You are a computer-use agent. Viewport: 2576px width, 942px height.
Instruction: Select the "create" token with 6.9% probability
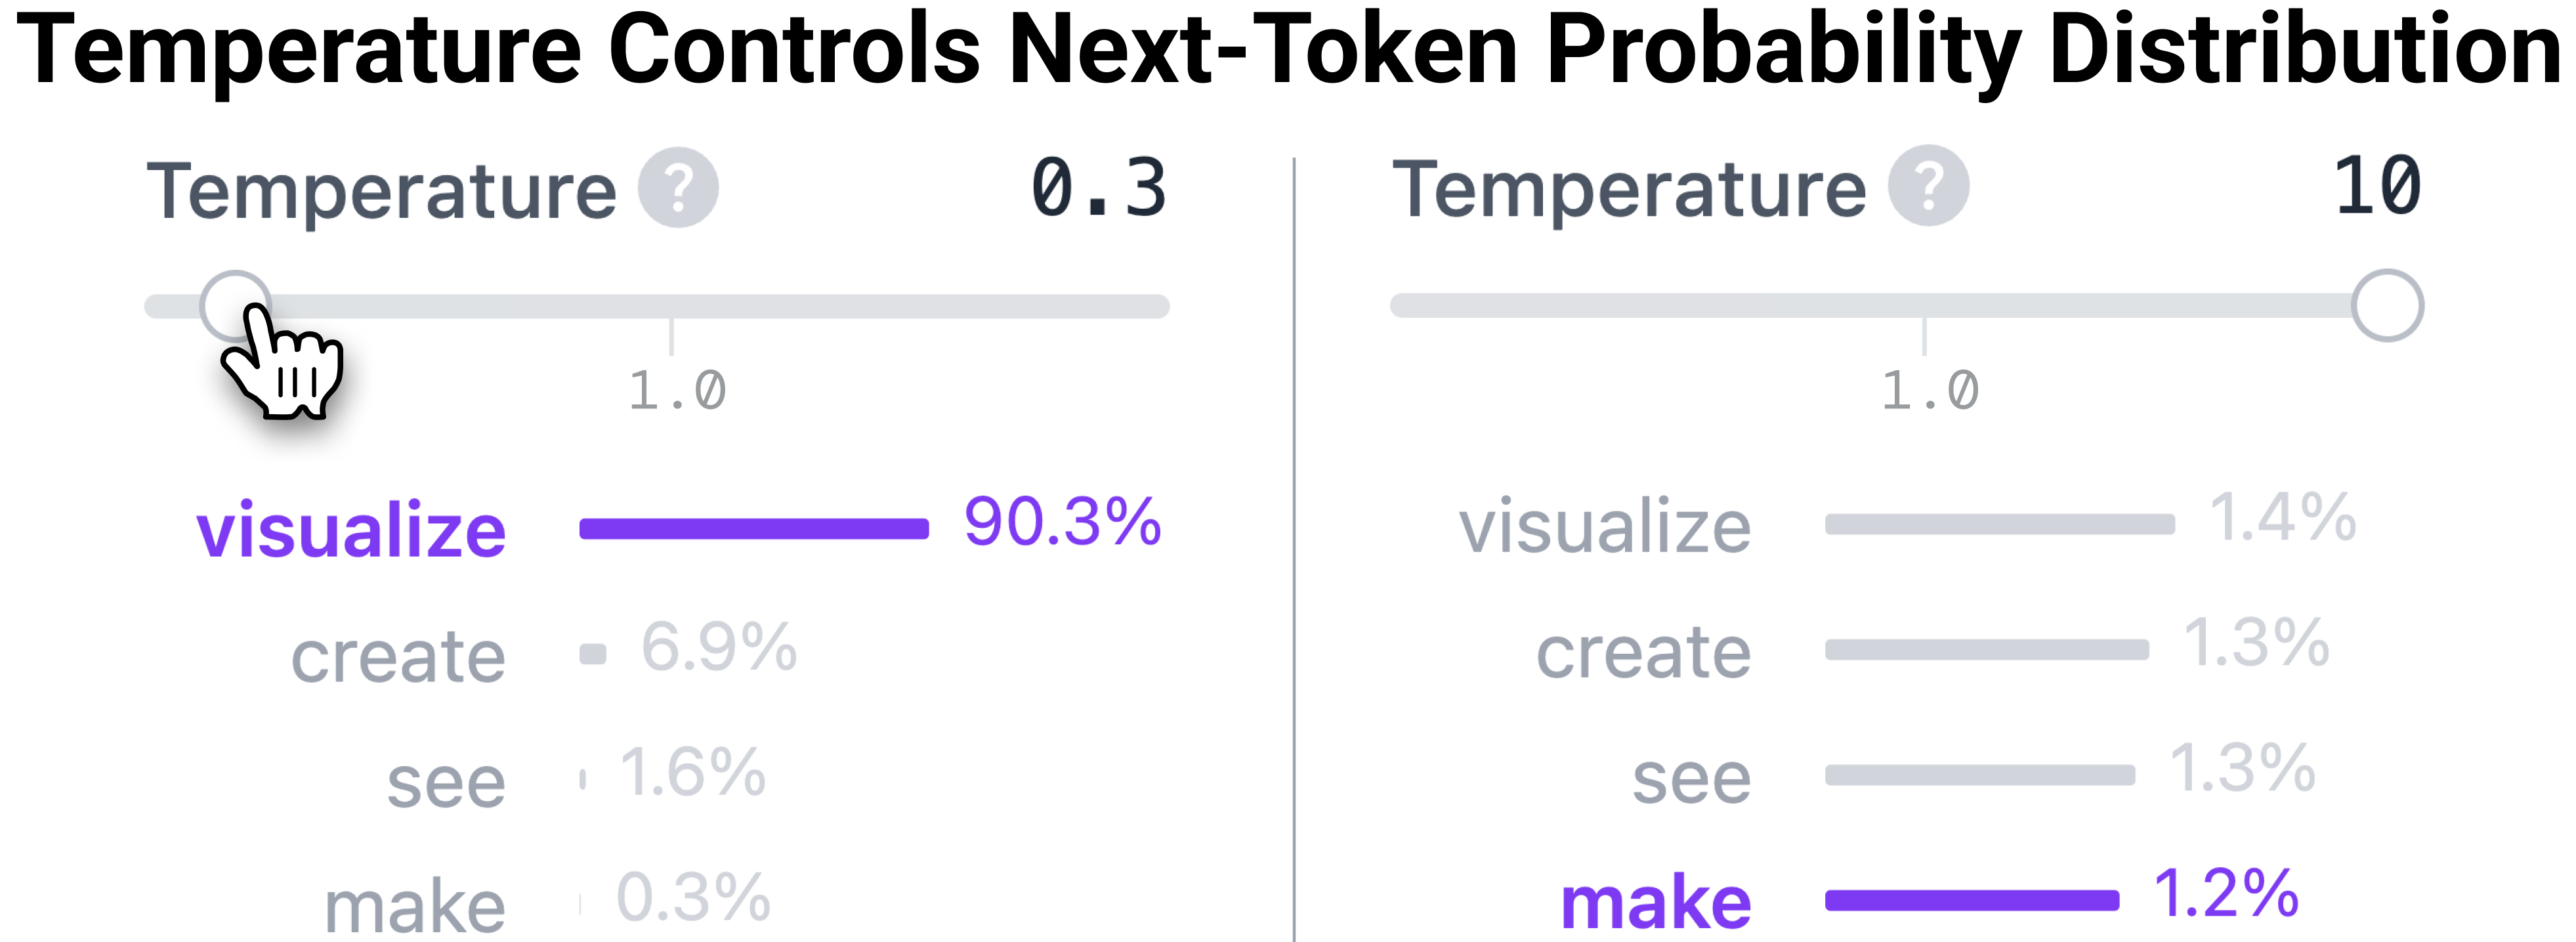tap(398, 657)
